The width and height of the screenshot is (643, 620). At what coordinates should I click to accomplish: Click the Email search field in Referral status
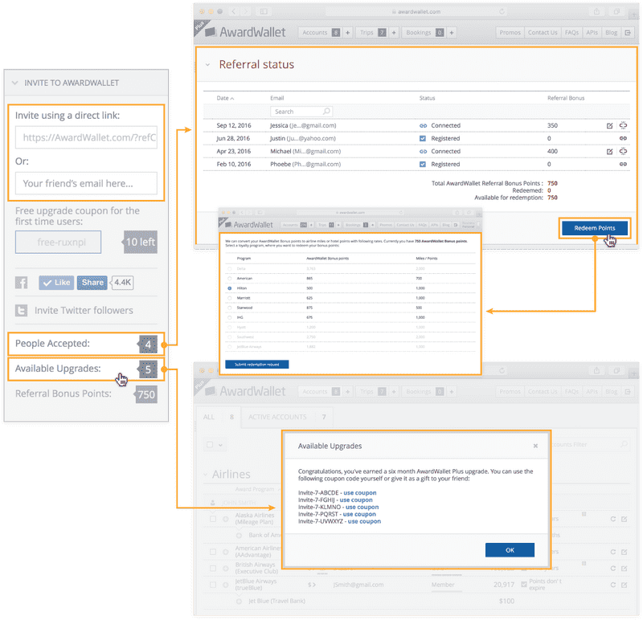301,112
